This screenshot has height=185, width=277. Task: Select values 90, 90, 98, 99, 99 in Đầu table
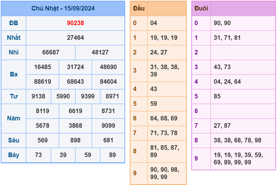click(165, 173)
